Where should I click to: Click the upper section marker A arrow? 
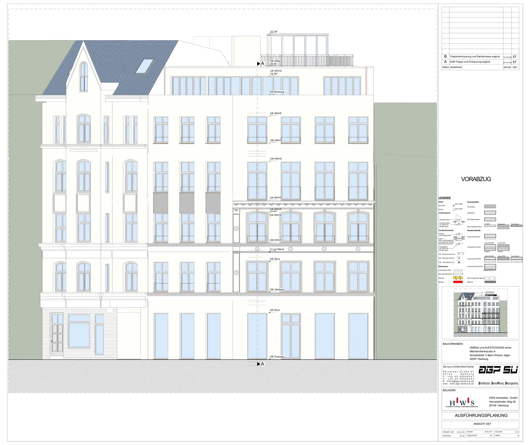pos(259,64)
